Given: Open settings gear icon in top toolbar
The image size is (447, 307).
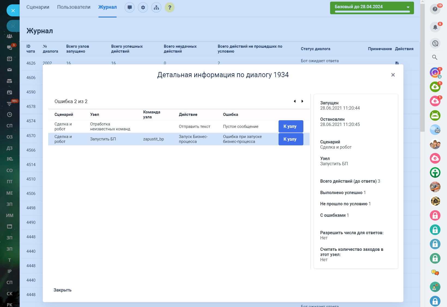Looking at the screenshot, I should [143, 7].
